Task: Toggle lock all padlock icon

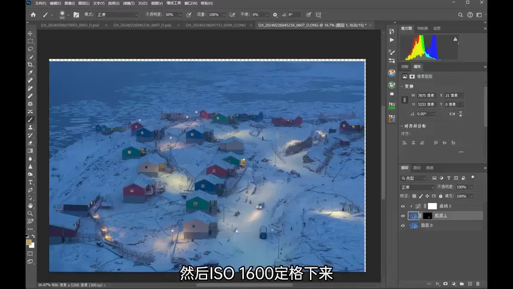Action: [440, 196]
